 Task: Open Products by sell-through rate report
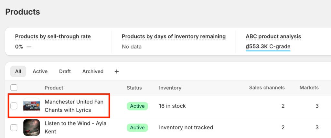(x=53, y=37)
